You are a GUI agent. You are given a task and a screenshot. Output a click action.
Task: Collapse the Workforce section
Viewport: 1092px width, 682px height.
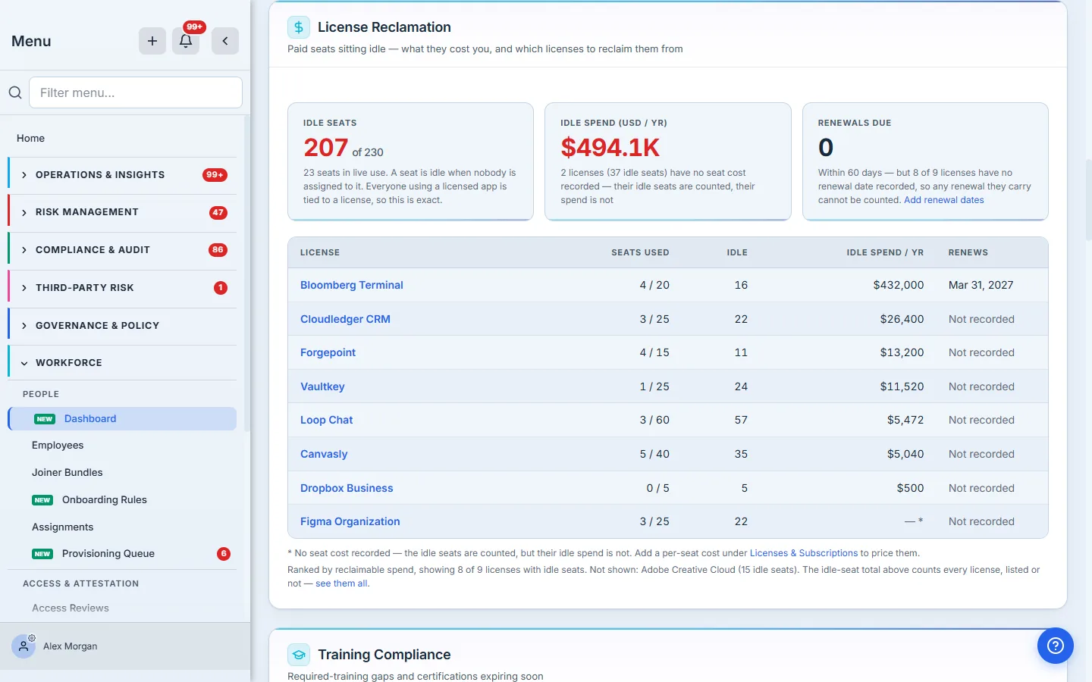(x=123, y=363)
